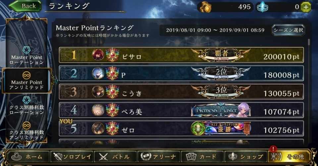The image size is (318, 166).
Task: Open ピサロ's player avatar
Action: click(98, 55)
